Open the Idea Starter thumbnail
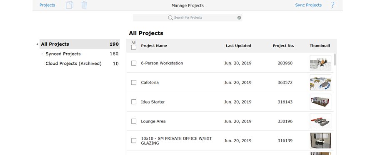This screenshot has width=375, height=155. click(x=320, y=102)
